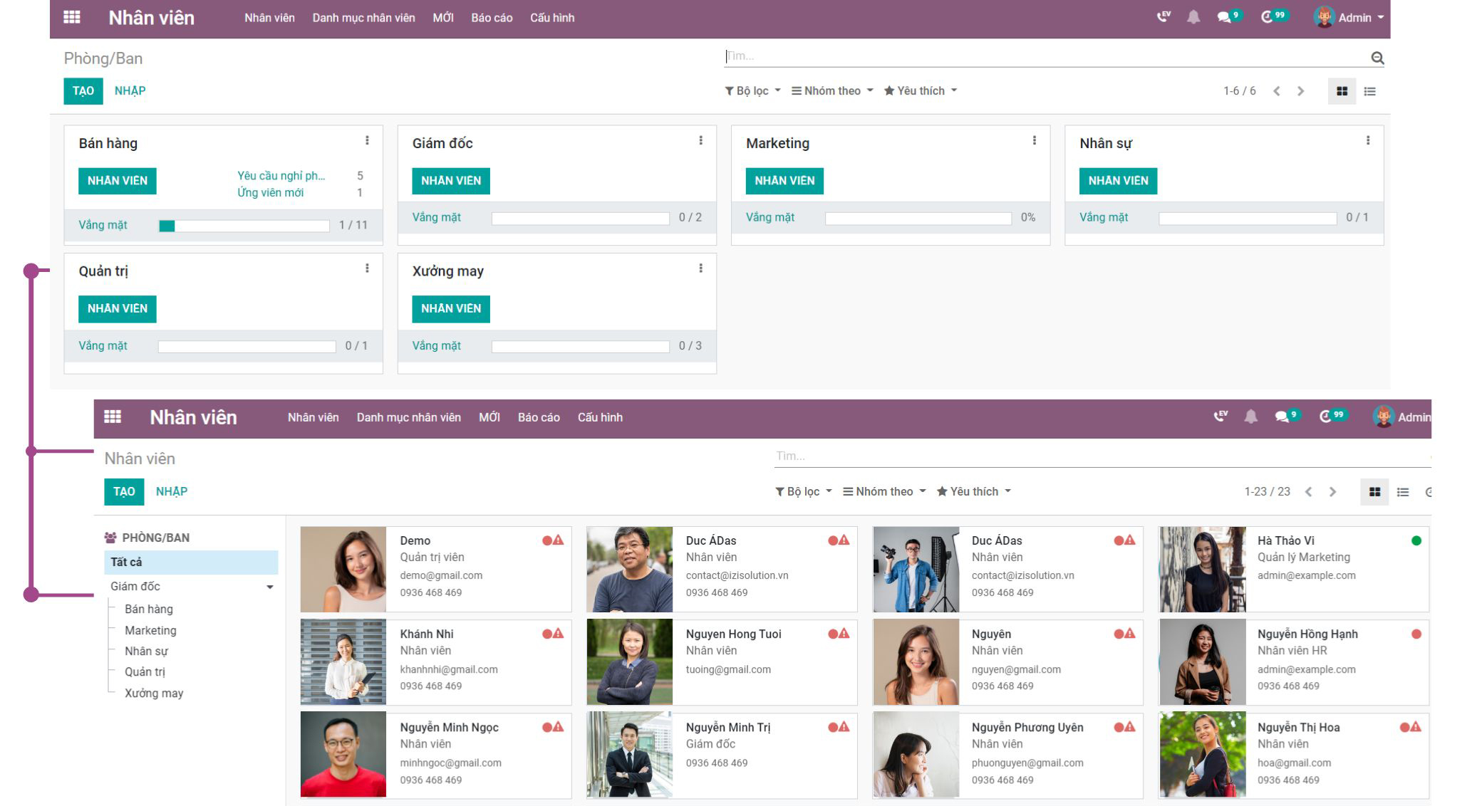
Task: Open Cấu hình menu in lower navbar
Action: [x=600, y=418]
